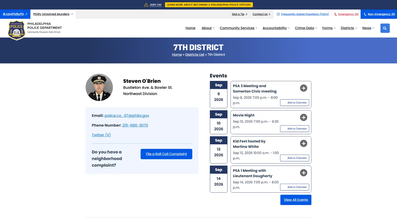Go to the Home menu item
Viewport: 397px width, 223px height.
click(x=190, y=28)
